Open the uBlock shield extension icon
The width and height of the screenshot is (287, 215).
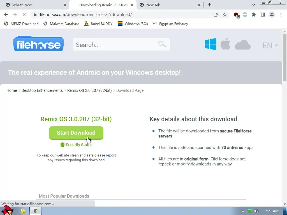(x=237, y=15)
